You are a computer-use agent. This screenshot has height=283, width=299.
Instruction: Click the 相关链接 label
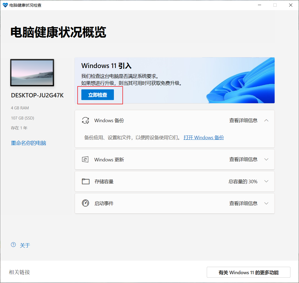click(x=19, y=272)
